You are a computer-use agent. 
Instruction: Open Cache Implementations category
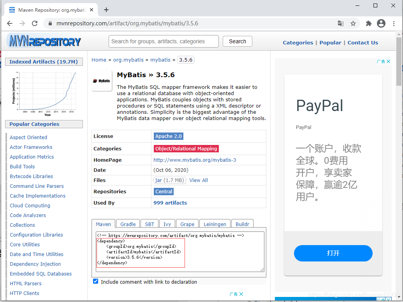[37, 196]
